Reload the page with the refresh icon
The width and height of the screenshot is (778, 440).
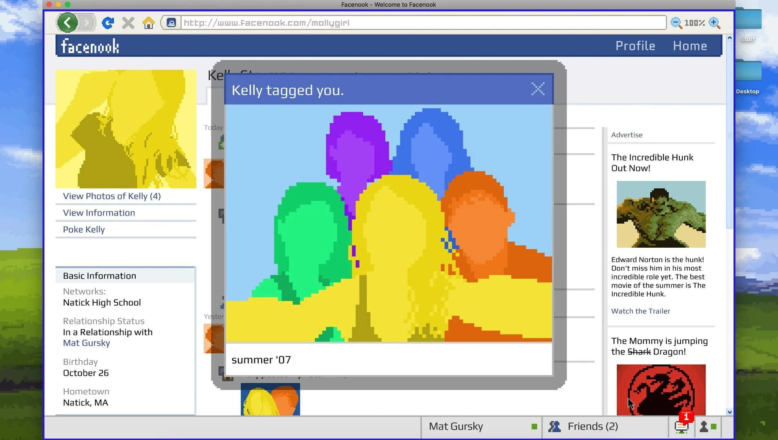pyautogui.click(x=108, y=22)
